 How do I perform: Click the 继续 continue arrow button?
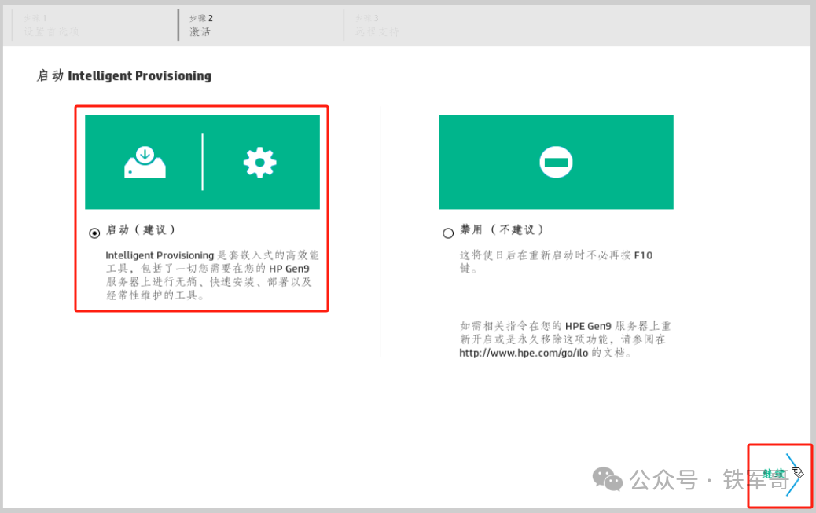[781, 475]
